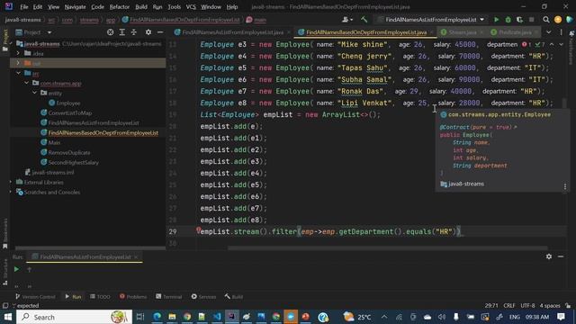
Task: Open the File menu
Action: 24,6
